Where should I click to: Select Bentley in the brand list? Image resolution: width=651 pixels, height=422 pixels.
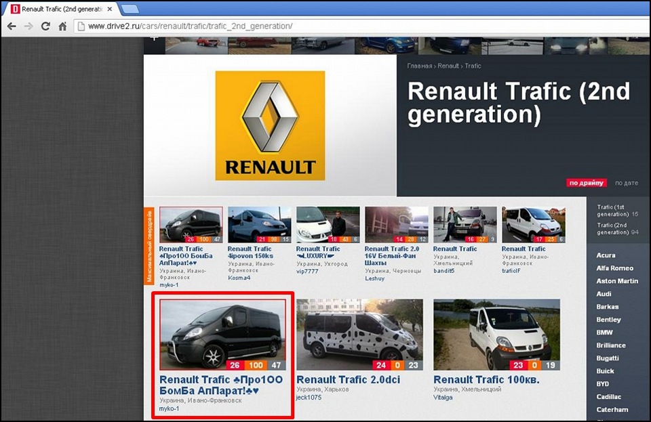tap(609, 320)
